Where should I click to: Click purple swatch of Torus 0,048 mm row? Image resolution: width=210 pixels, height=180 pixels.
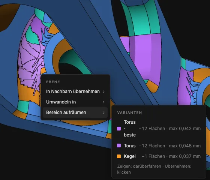(119, 145)
